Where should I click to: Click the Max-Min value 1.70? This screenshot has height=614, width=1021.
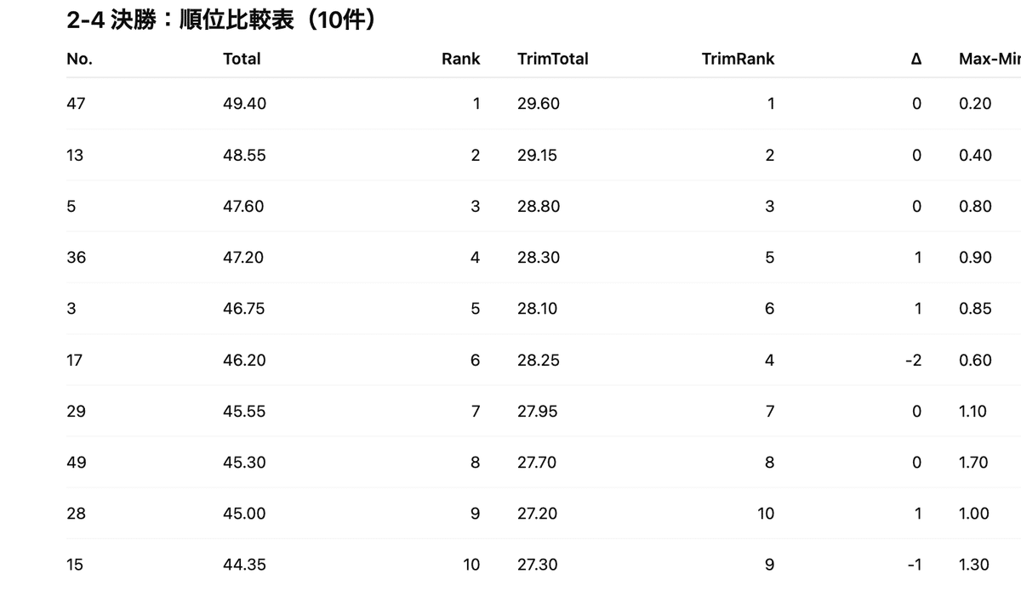coord(973,463)
